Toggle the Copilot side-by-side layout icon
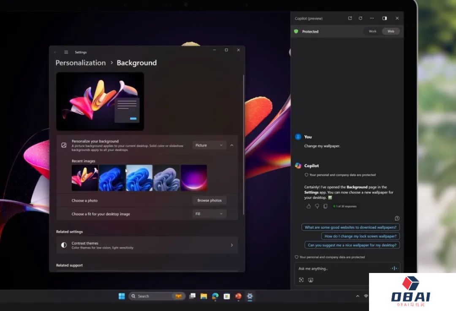The image size is (456, 311). click(385, 18)
